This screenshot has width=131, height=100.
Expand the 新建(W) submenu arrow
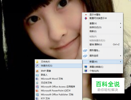pos(121,62)
